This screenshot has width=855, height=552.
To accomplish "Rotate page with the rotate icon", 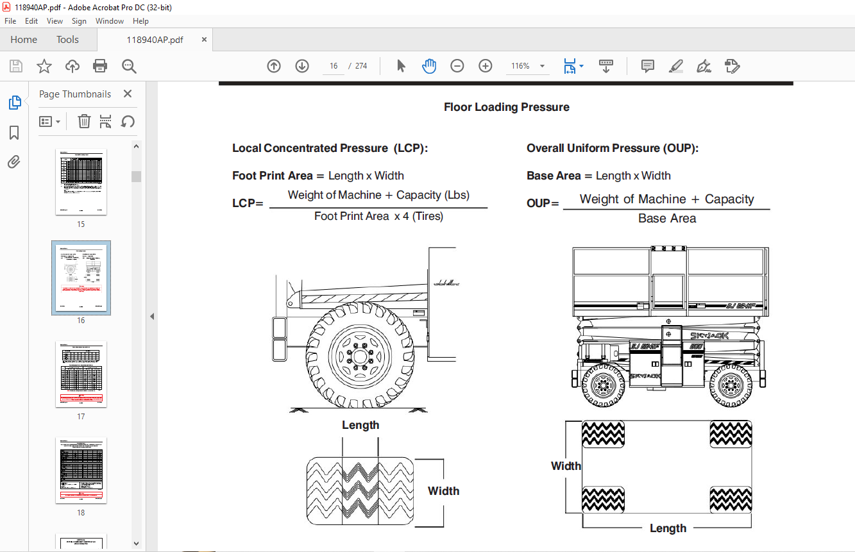I will 128,121.
